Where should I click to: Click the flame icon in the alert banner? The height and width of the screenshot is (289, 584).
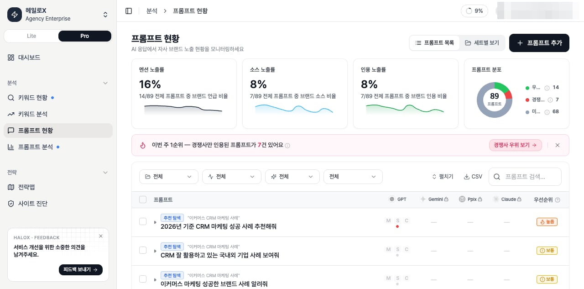[x=143, y=145]
